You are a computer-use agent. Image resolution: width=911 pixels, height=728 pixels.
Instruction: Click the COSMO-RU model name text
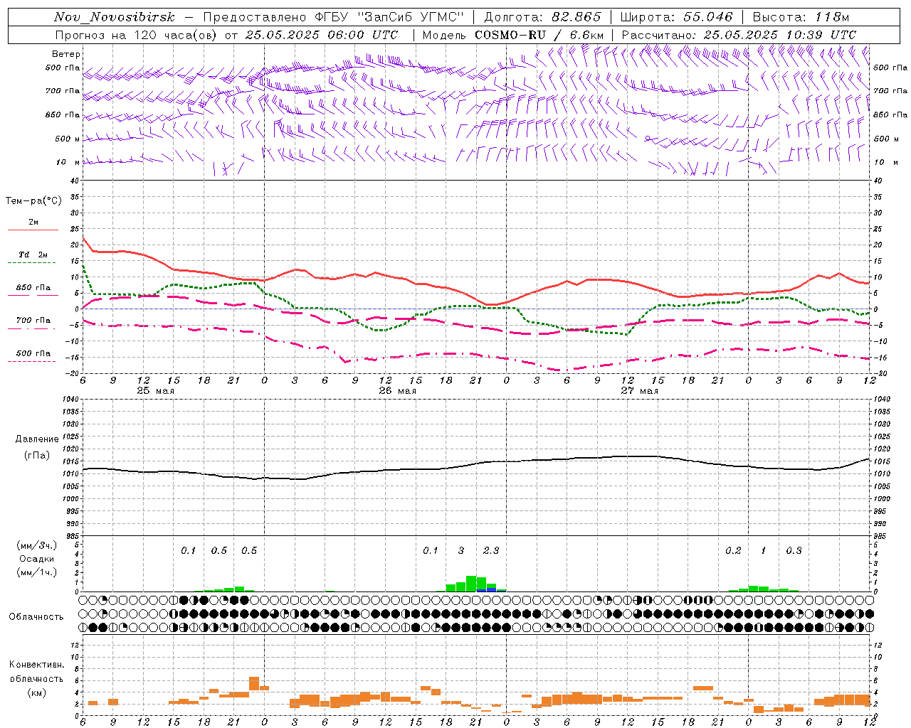click(510, 35)
